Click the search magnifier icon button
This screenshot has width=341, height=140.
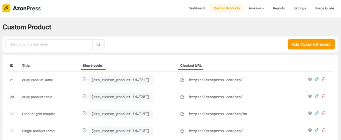98,44
